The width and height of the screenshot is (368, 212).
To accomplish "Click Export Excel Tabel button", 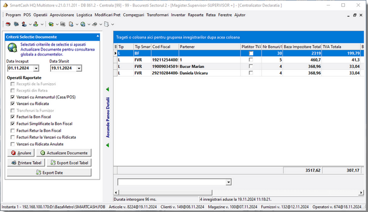I will 69,162.
